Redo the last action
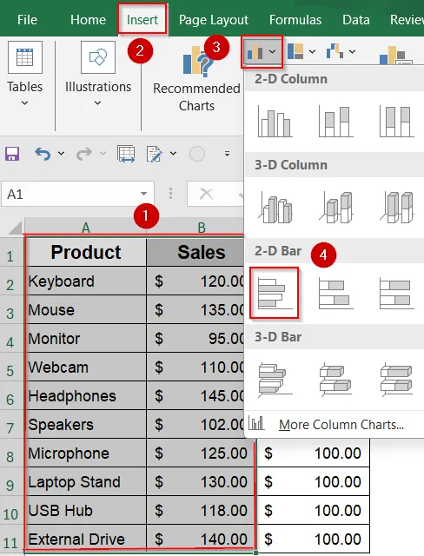Viewport: 424px width, 556px height. [x=84, y=154]
